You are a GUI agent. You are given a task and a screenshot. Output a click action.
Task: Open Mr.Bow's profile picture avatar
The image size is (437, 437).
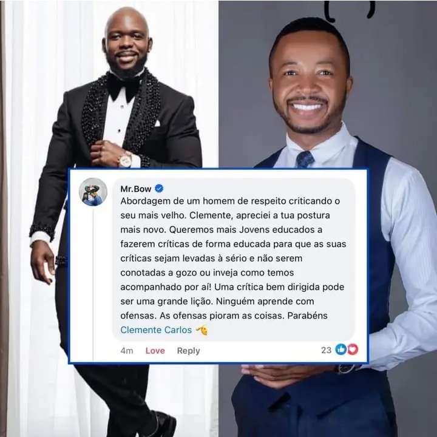tap(93, 192)
